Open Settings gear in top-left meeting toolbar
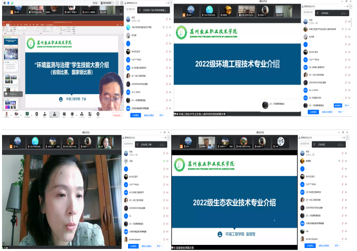This screenshot has height=251, width=357. 98,114
